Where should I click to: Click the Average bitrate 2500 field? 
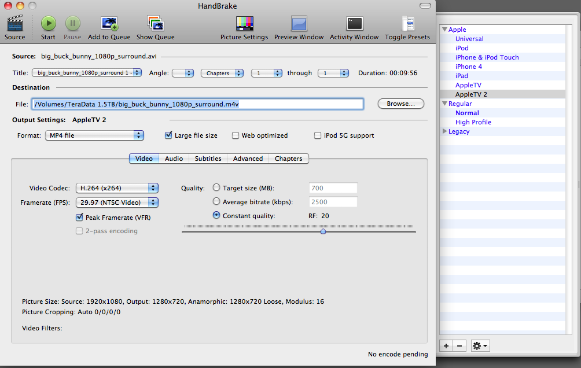click(x=333, y=202)
